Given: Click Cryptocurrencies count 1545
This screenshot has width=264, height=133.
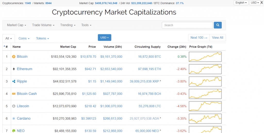Looking at the screenshot, I should click(x=28, y=3).
